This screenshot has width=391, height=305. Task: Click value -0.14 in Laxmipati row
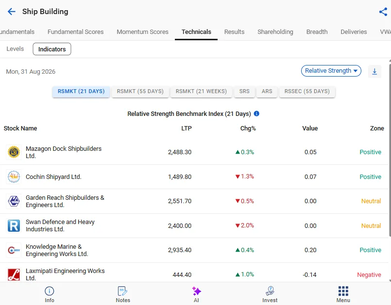click(309, 274)
